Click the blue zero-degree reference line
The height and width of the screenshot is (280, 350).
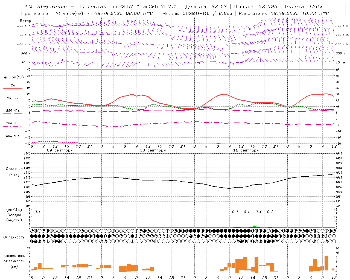tap(183, 119)
